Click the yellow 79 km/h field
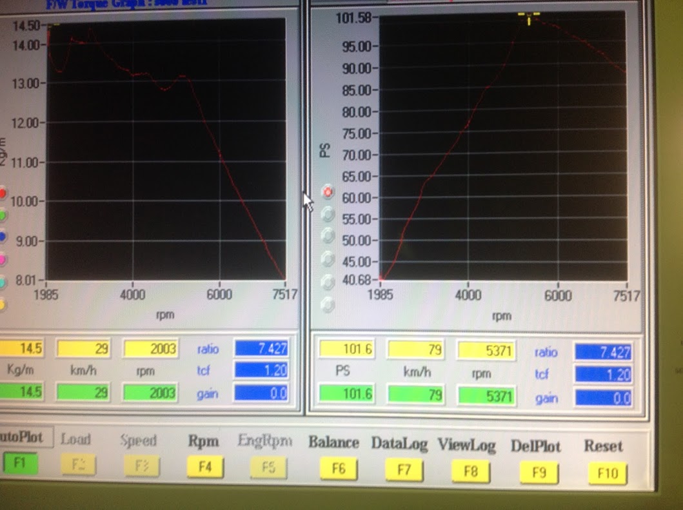Image resolution: width=683 pixels, height=510 pixels. coord(416,349)
